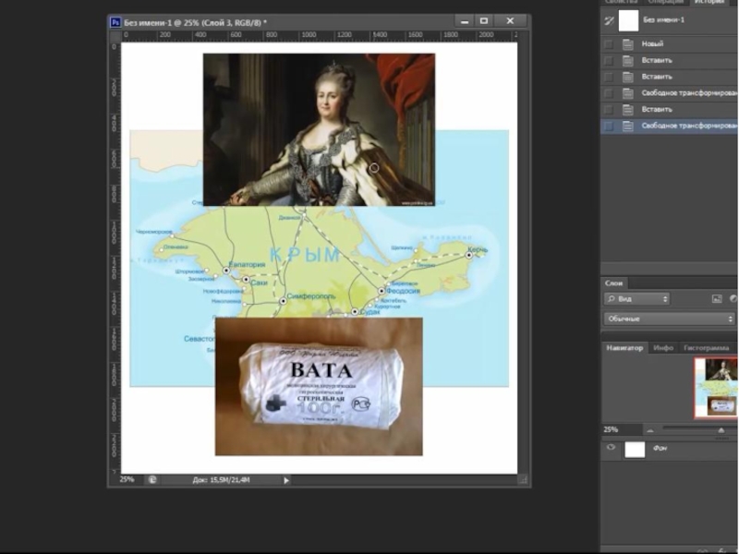Screen dimensions: 739x554
Task: Click the Photoshop Ps icon in title bar
Action: pos(115,21)
